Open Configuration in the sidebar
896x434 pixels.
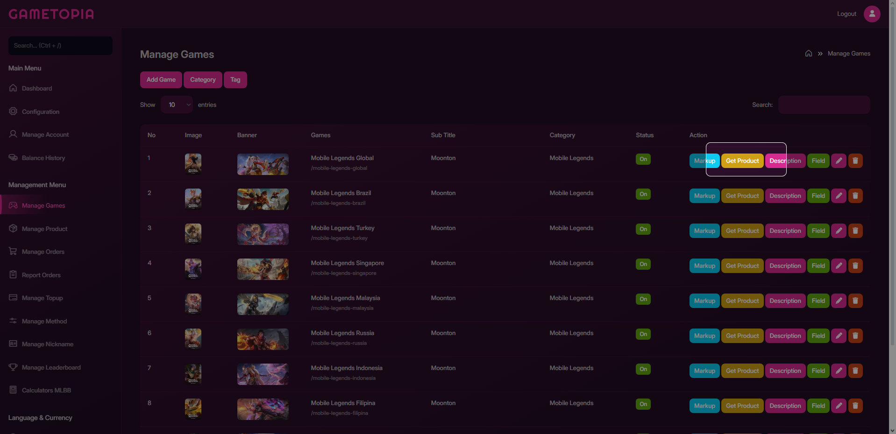[x=40, y=112]
